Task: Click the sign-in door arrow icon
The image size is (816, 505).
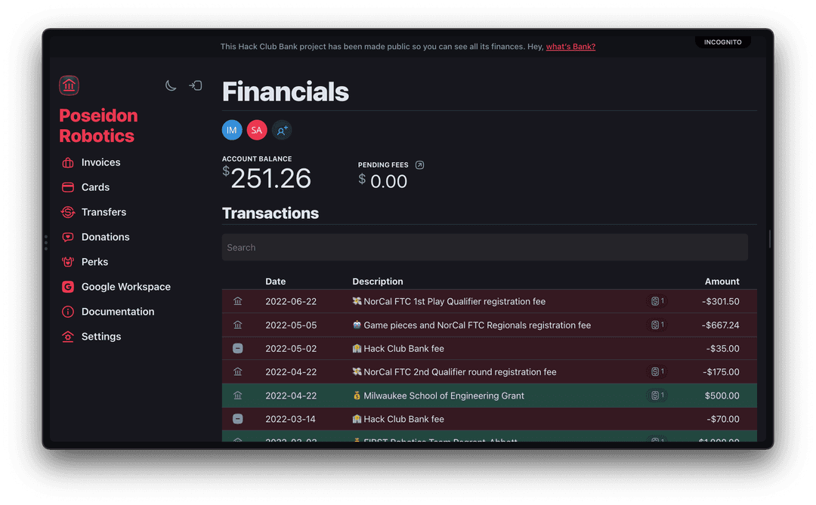Action: 196,85
